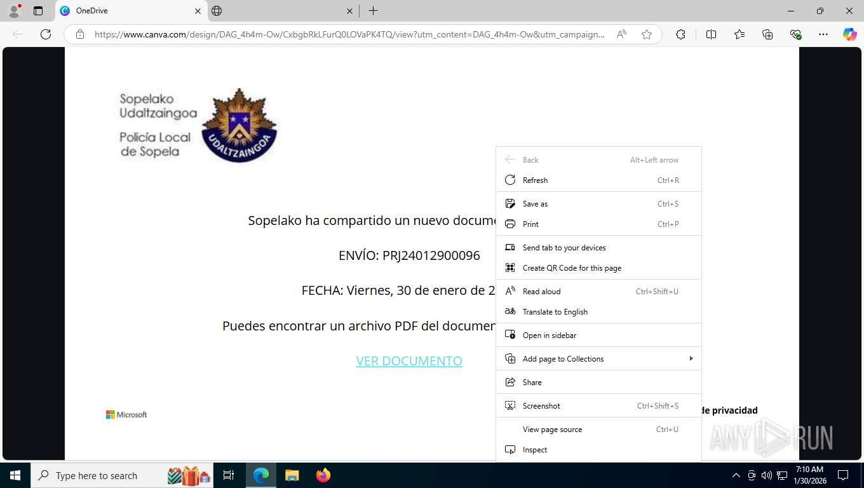The image size is (864, 488).
Task: Open Microsoft Edge from the taskbar
Action: coord(261,475)
